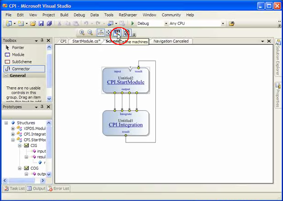Open the Project menu
This screenshot has height=201, width=283.
(x=48, y=15)
